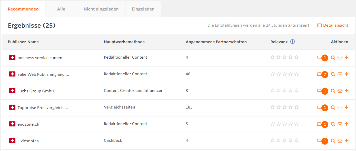
Task: Open the Nicht eingeladen tab
Action: coord(101,9)
